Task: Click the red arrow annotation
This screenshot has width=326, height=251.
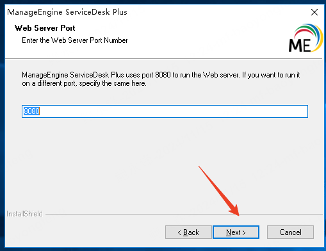Action: 219,191
